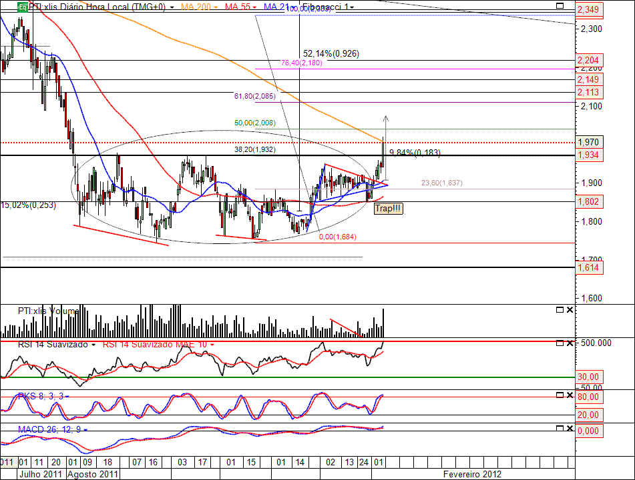The image size is (635, 480).
Task: Open the RSI 14 Suavizado MAE 10 dropdown
Action: point(212,345)
